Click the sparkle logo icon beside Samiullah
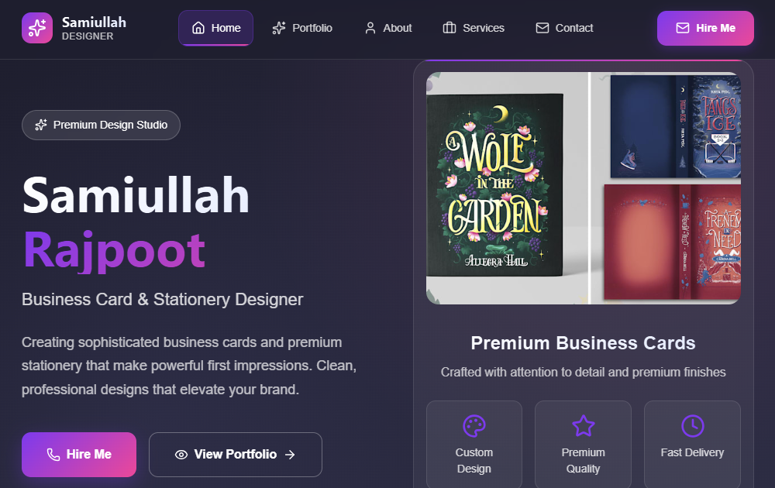775x488 pixels. (37, 28)
